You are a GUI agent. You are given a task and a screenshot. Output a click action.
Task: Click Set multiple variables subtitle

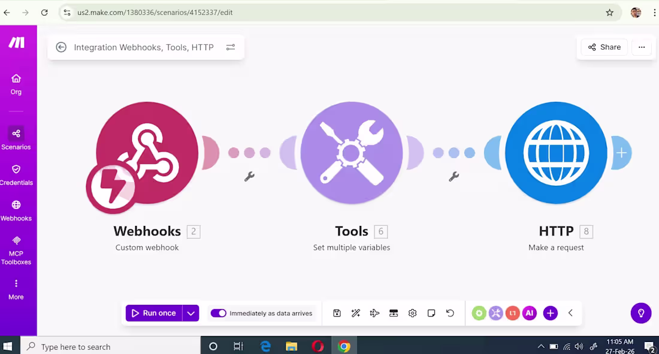(x=351, y=247)
